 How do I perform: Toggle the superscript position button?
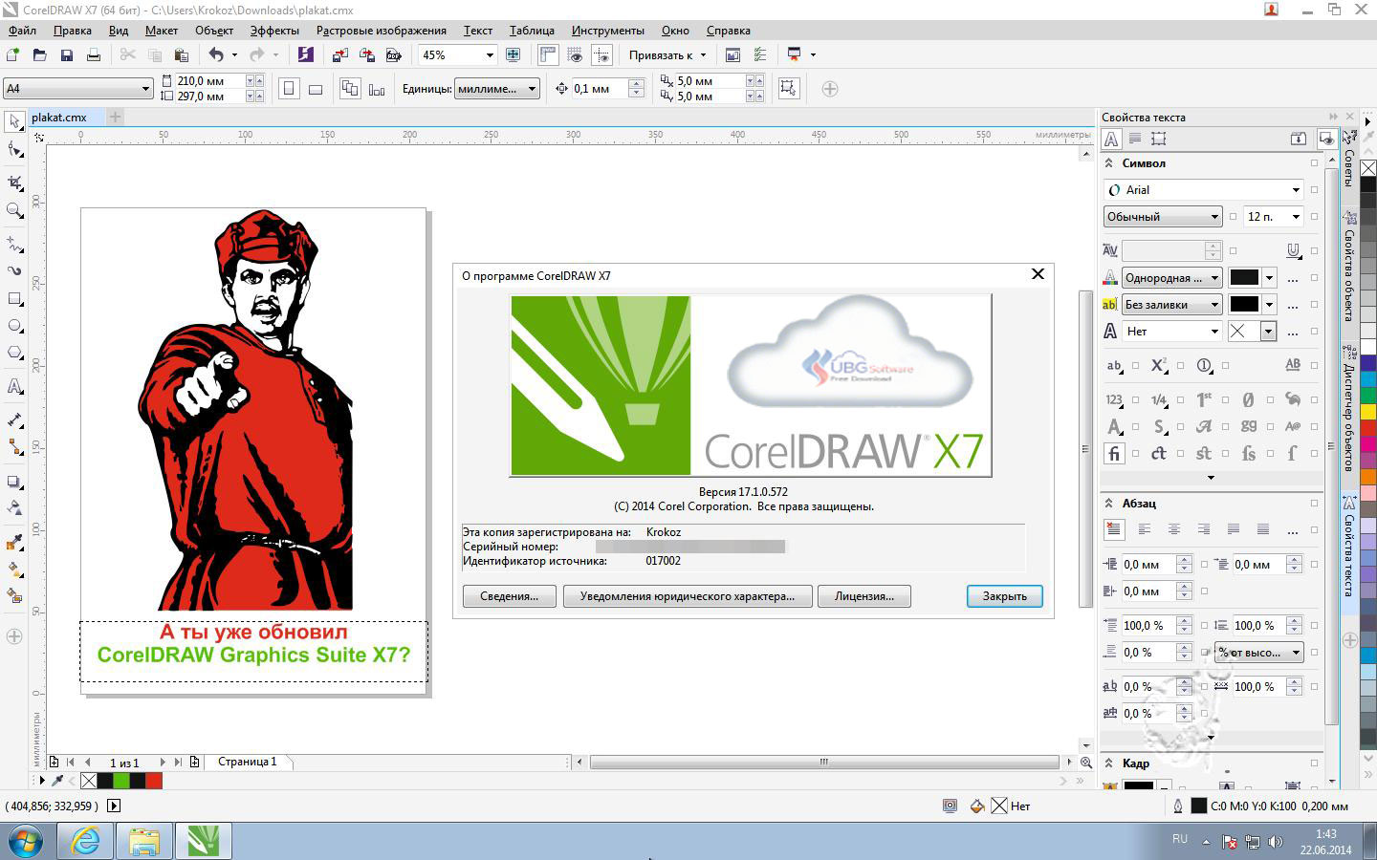pyautogui.click(x=1159, y=365)
